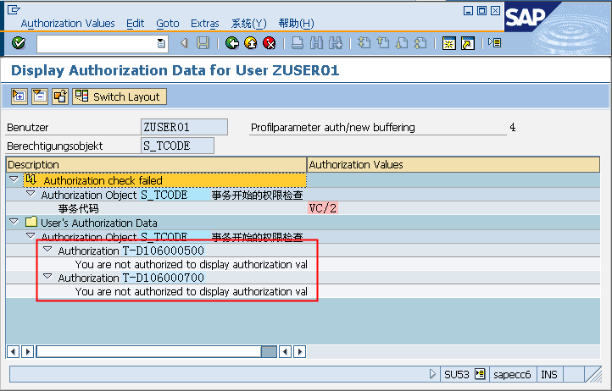The image size is (612, 391).
Task: Select the VC/2 authorization value
Action: click(323, 208)
